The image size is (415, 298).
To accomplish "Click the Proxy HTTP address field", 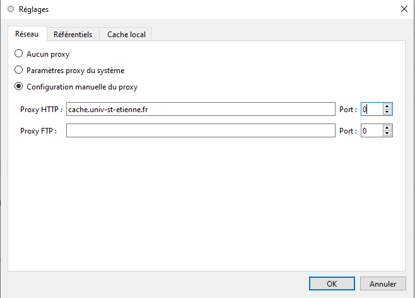I will [200, 110].
